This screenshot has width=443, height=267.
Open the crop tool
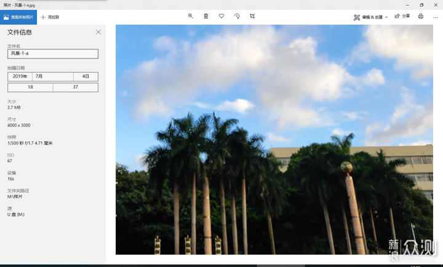[252, 16]
